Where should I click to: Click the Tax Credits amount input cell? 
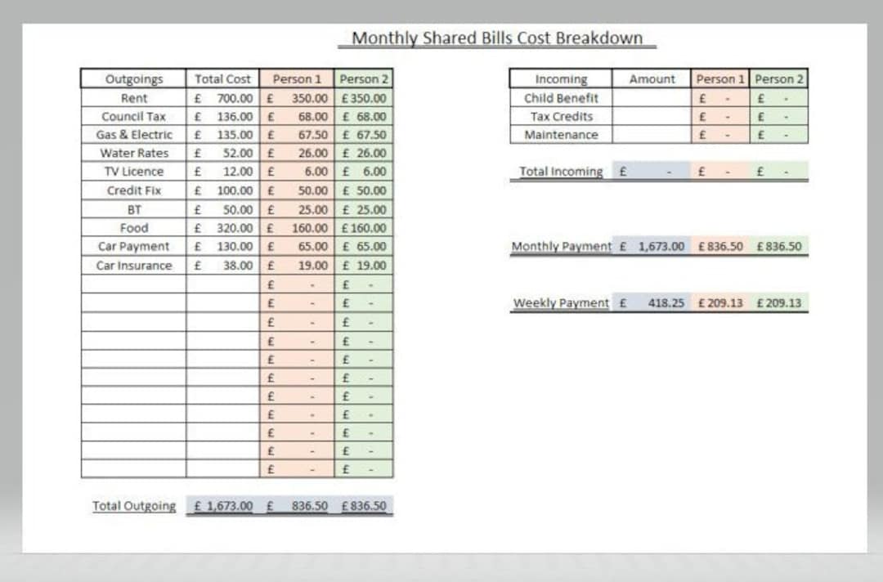click(652, 117)
